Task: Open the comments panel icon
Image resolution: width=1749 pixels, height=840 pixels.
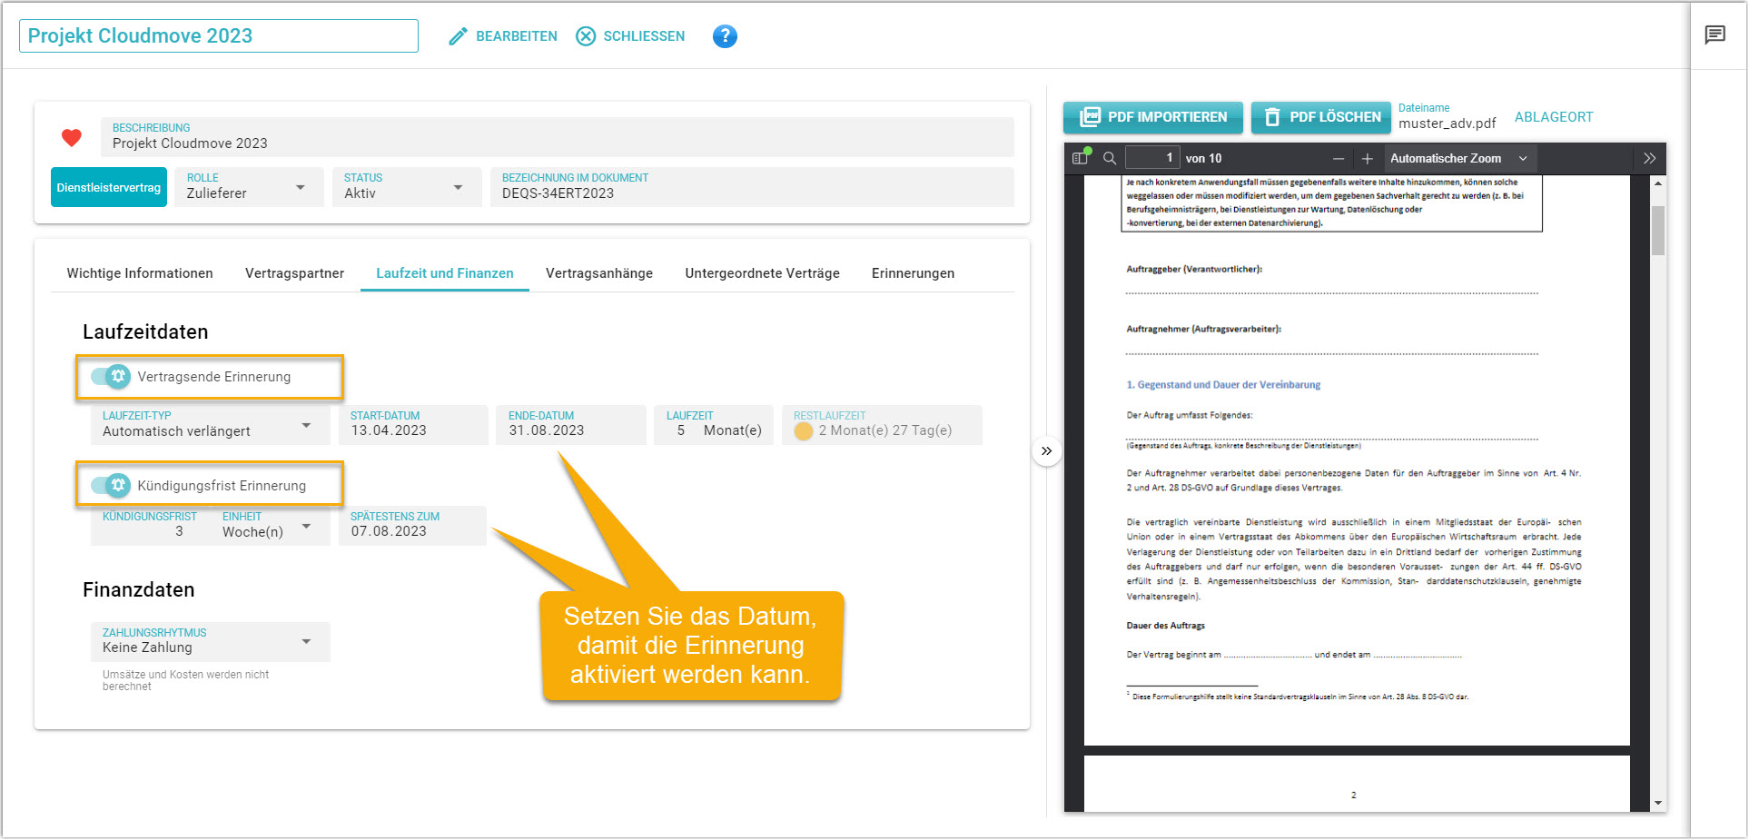Action: point(1714,35)
